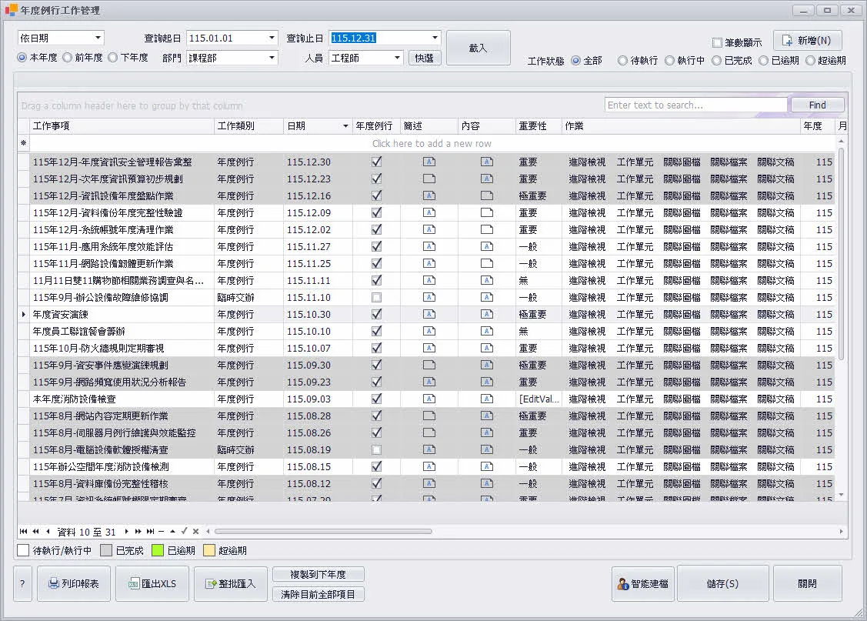867x621 pixels.
Task: Export to Excel with 匯出XLS
Action: pos(152,583)
